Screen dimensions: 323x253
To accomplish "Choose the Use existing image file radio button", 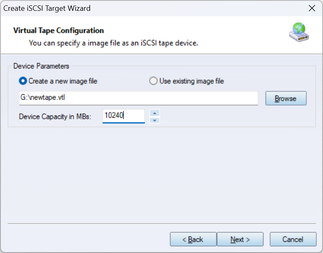I will pyautogui.click(x=153, y=81).
